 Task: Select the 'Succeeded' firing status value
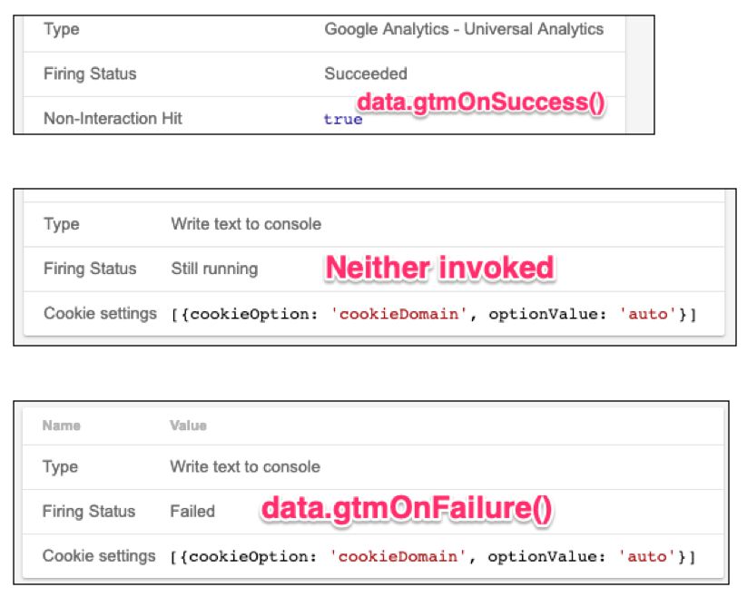[x=366, y=73]
